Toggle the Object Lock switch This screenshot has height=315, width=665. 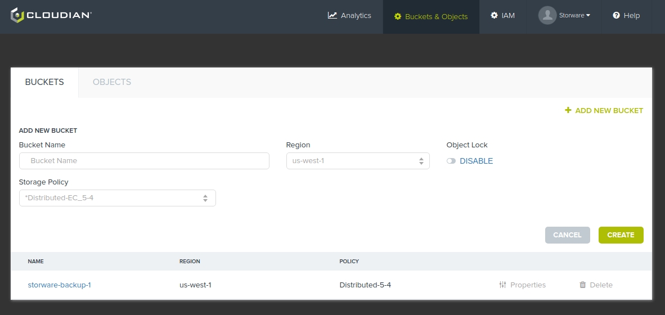pyautogui.click(x=451, y=161)
